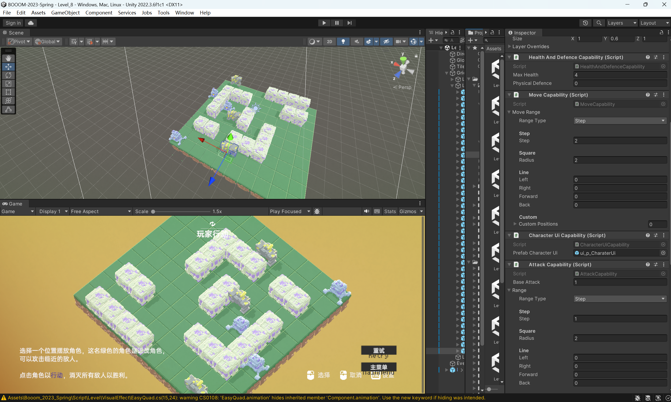Click the Max Health input field
This screenshot has width=671, height=402.
(619, 75)
